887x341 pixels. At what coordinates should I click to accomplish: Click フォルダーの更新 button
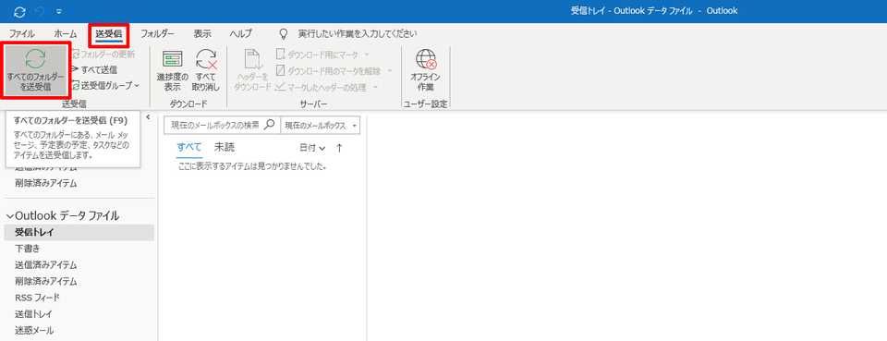pyautogui.click(x=103, y=55)
